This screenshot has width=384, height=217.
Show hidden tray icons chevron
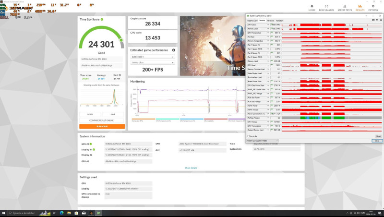(348, 213)
